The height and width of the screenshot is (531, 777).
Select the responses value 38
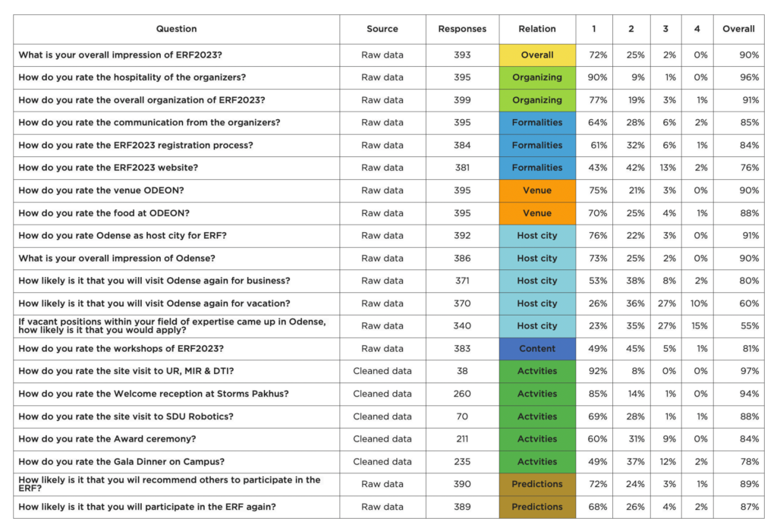pos(462,371)
